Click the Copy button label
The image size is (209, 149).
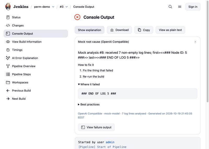146,30
